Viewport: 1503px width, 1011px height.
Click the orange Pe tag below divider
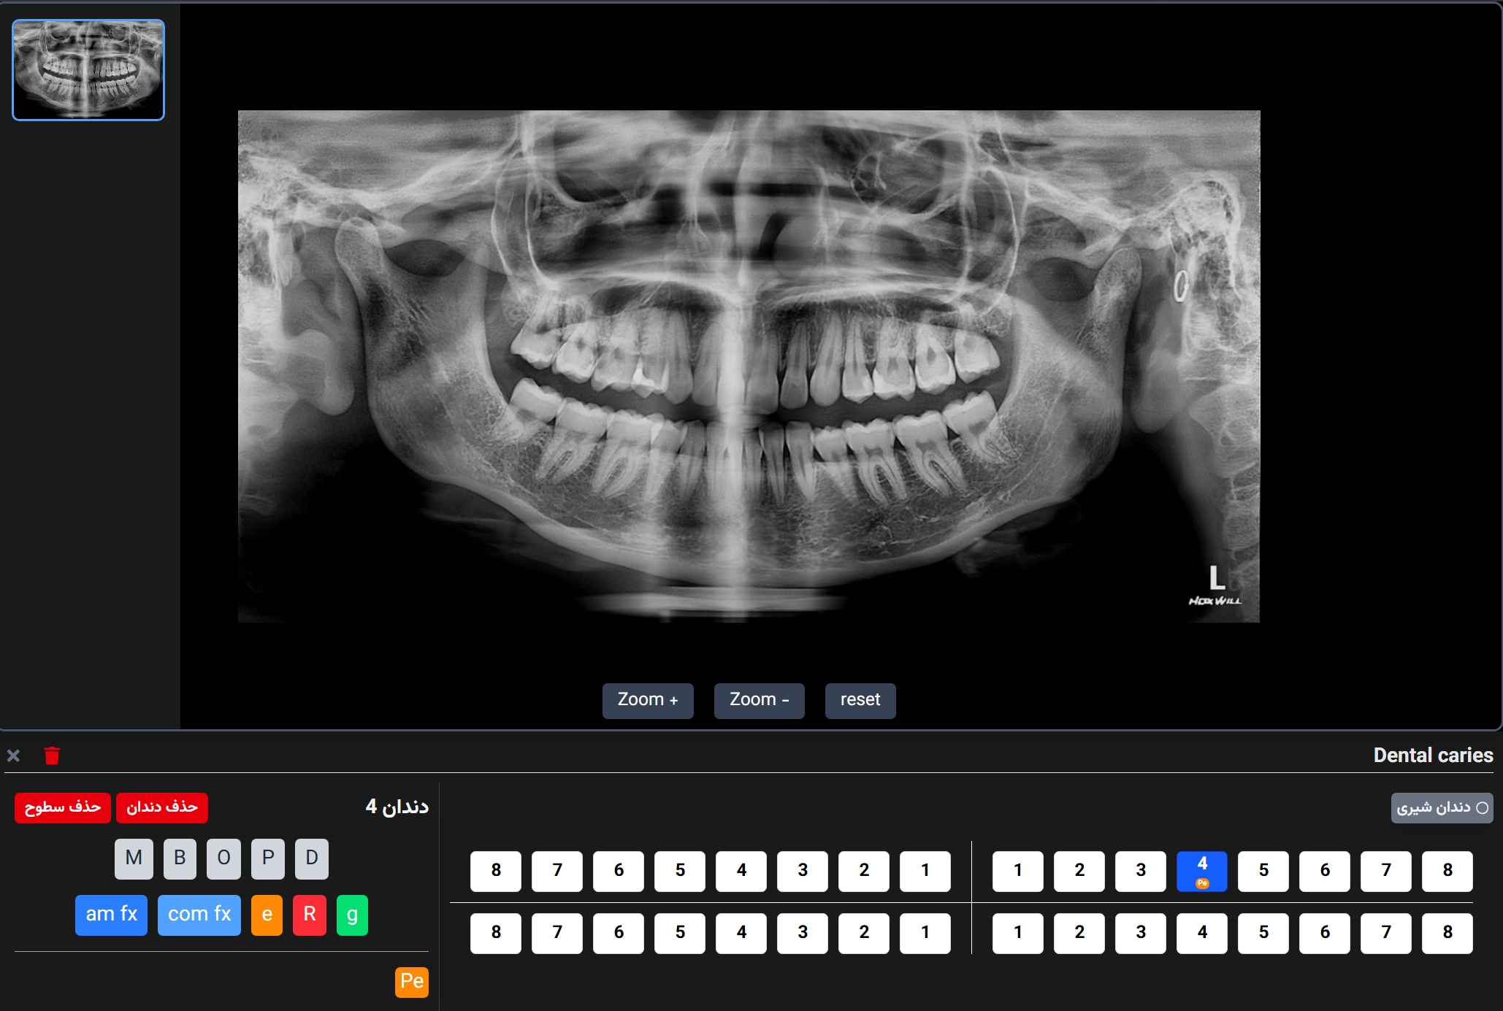(x=411, y=981)
